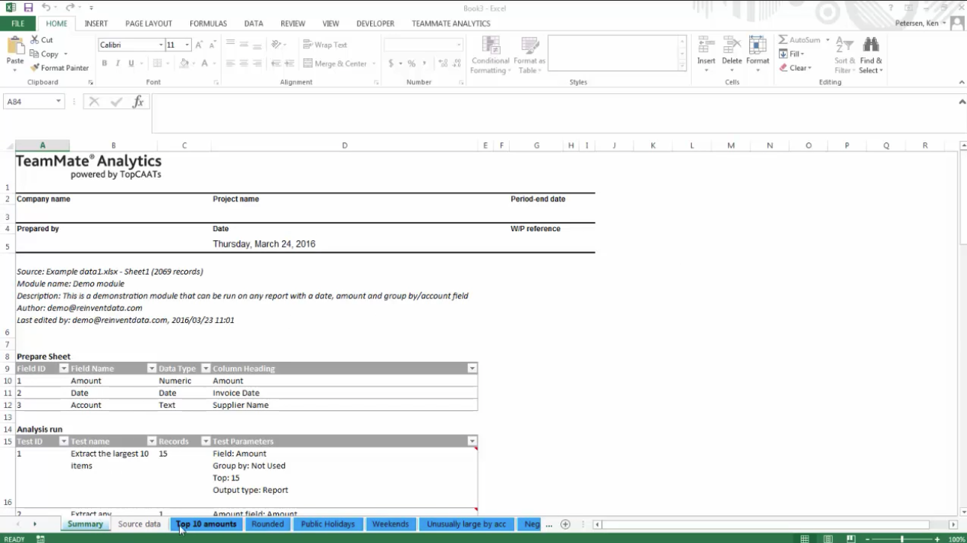Viewport: 967px width, 543px height.
Task: Toggle bold formatting on selected cell
Action: [104, 63]
